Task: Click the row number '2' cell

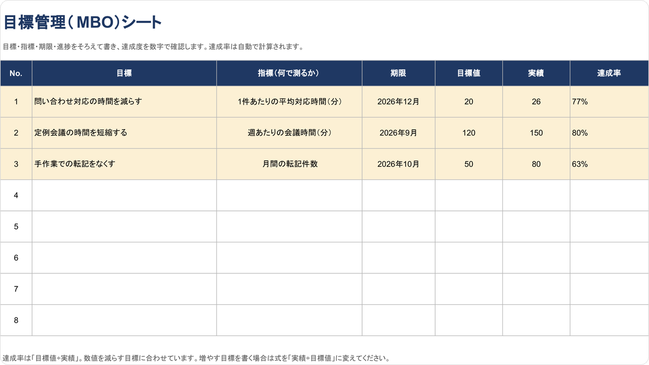Action: [16, 133]
